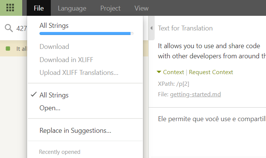Open the File menu
The height and width of the screenshot is (158, 266).
coord(39,8)
